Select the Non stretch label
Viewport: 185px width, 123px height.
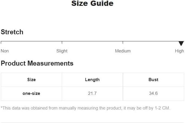[x=5, y=51]
